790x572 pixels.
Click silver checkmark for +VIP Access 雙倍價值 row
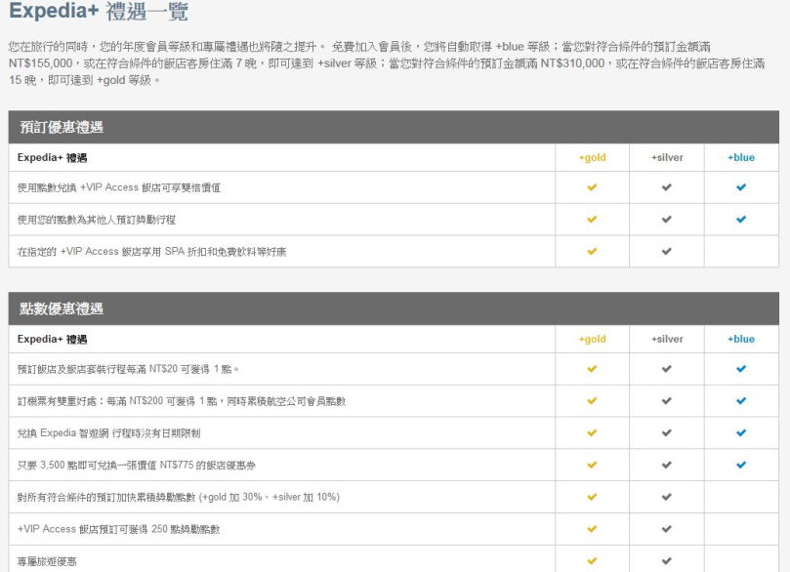tap(667, 187)
